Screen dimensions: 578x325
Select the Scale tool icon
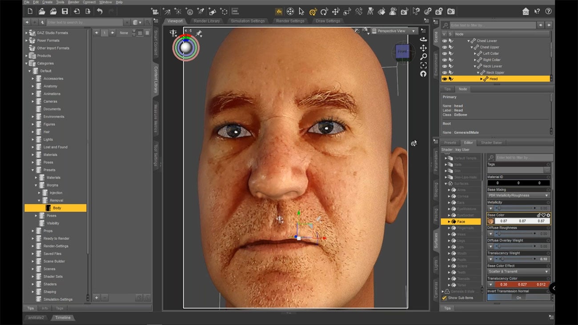click(x=346, y=12)
